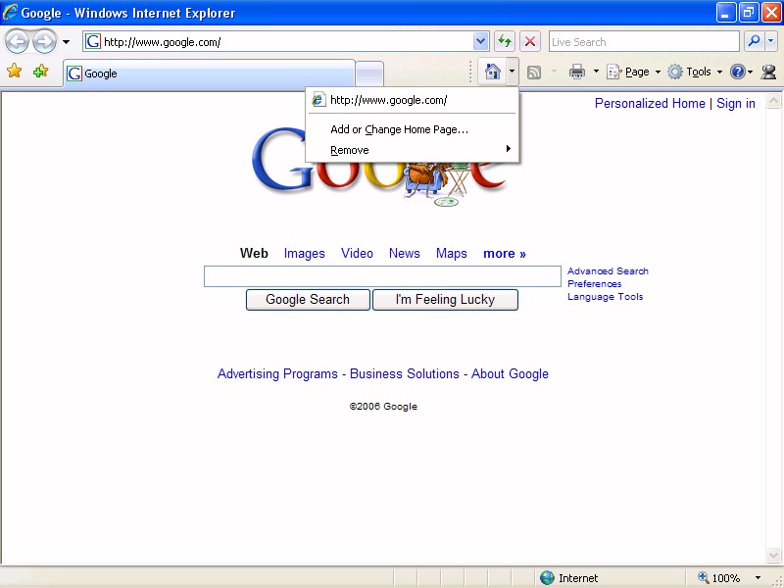The height and width of the screenshot is (588, 784).
Task: Toggle the Home button dropdown arrow
Action: (512, 72)
